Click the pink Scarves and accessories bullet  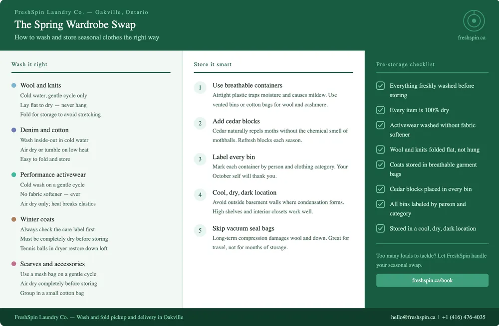click(x=14, y=264)
